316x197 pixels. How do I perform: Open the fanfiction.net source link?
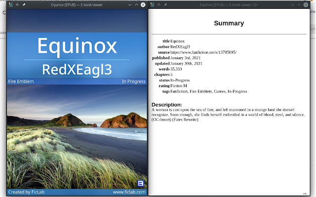coord(203,52)
